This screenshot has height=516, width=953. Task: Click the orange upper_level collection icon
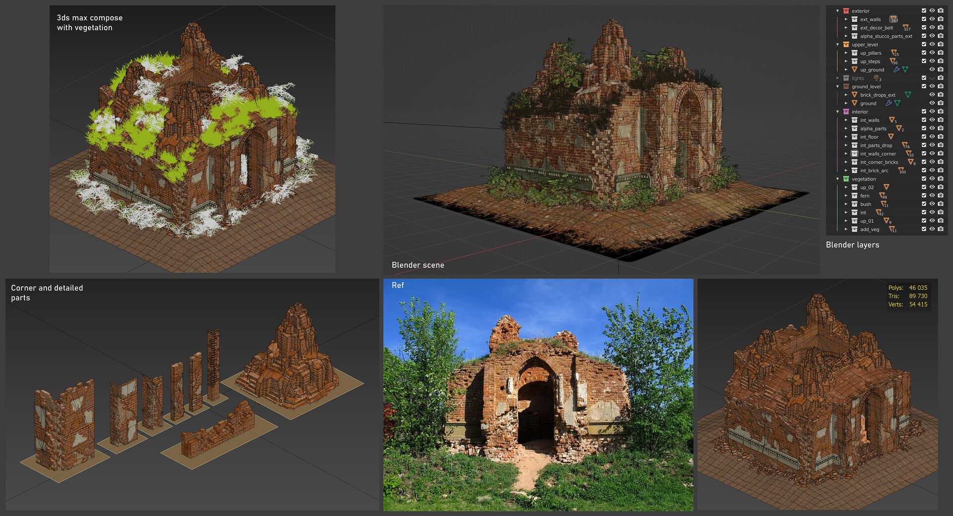[846, 45]
